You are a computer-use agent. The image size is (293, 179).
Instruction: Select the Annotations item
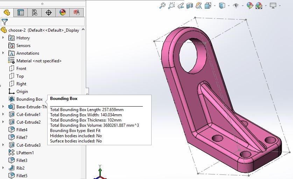point(24,53)
